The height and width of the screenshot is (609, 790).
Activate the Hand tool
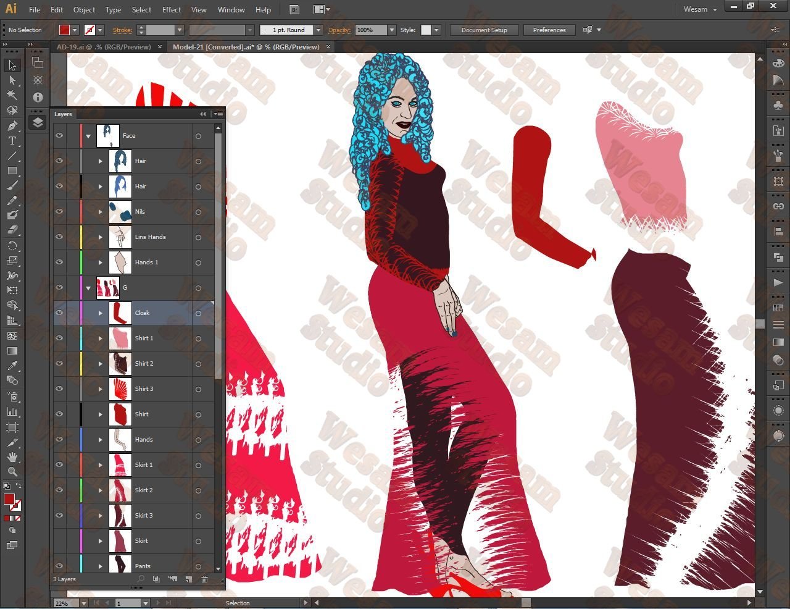tap(12, 457)
